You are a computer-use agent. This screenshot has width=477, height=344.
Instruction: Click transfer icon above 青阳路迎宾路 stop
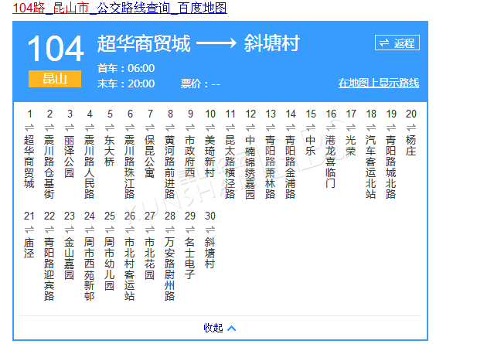coord(49,230)
